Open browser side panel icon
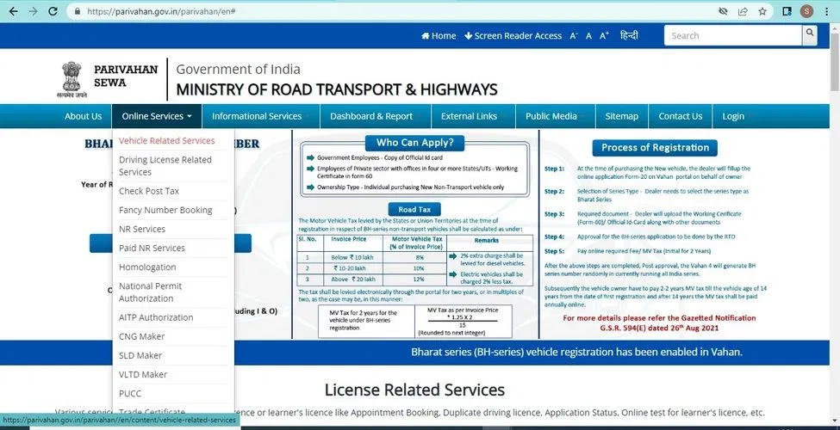 [787, 11]
